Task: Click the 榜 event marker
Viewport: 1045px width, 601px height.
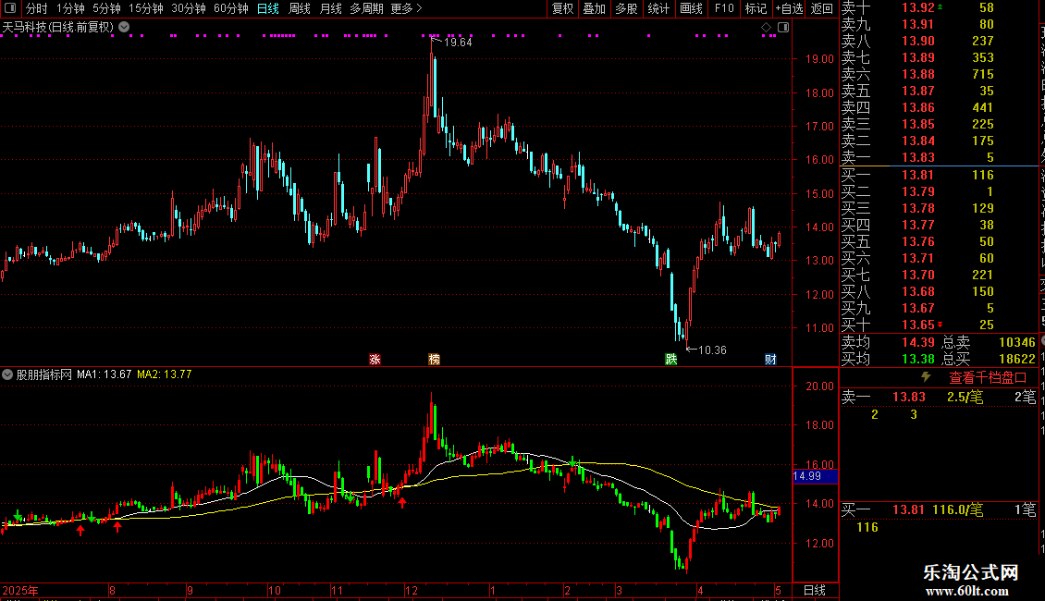Action: pyautogui.click(x=434, y=359)
